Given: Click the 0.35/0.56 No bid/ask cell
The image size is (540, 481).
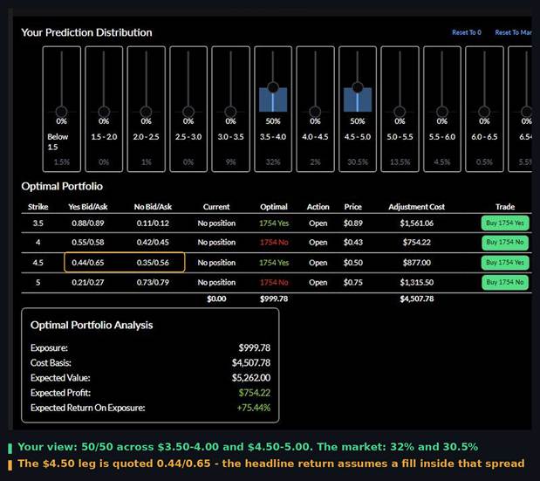Looking at the screenshot, I should click(153, 263).
